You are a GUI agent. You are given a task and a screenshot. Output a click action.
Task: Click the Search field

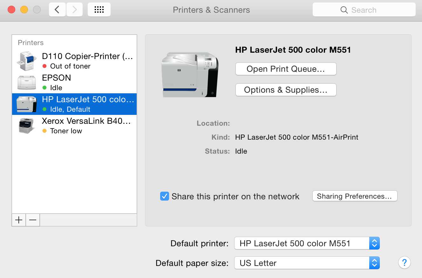point(364,10)
